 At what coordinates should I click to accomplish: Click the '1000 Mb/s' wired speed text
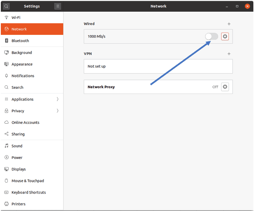[97, 36]
